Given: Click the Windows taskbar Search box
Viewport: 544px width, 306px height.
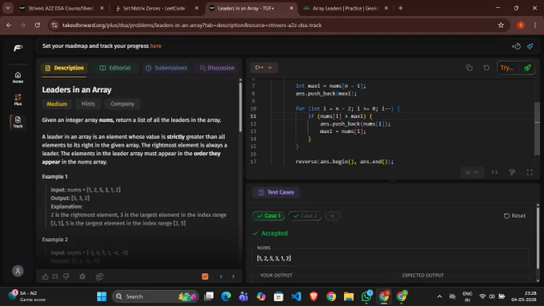Looking at the screenshot, I should 155,296.
